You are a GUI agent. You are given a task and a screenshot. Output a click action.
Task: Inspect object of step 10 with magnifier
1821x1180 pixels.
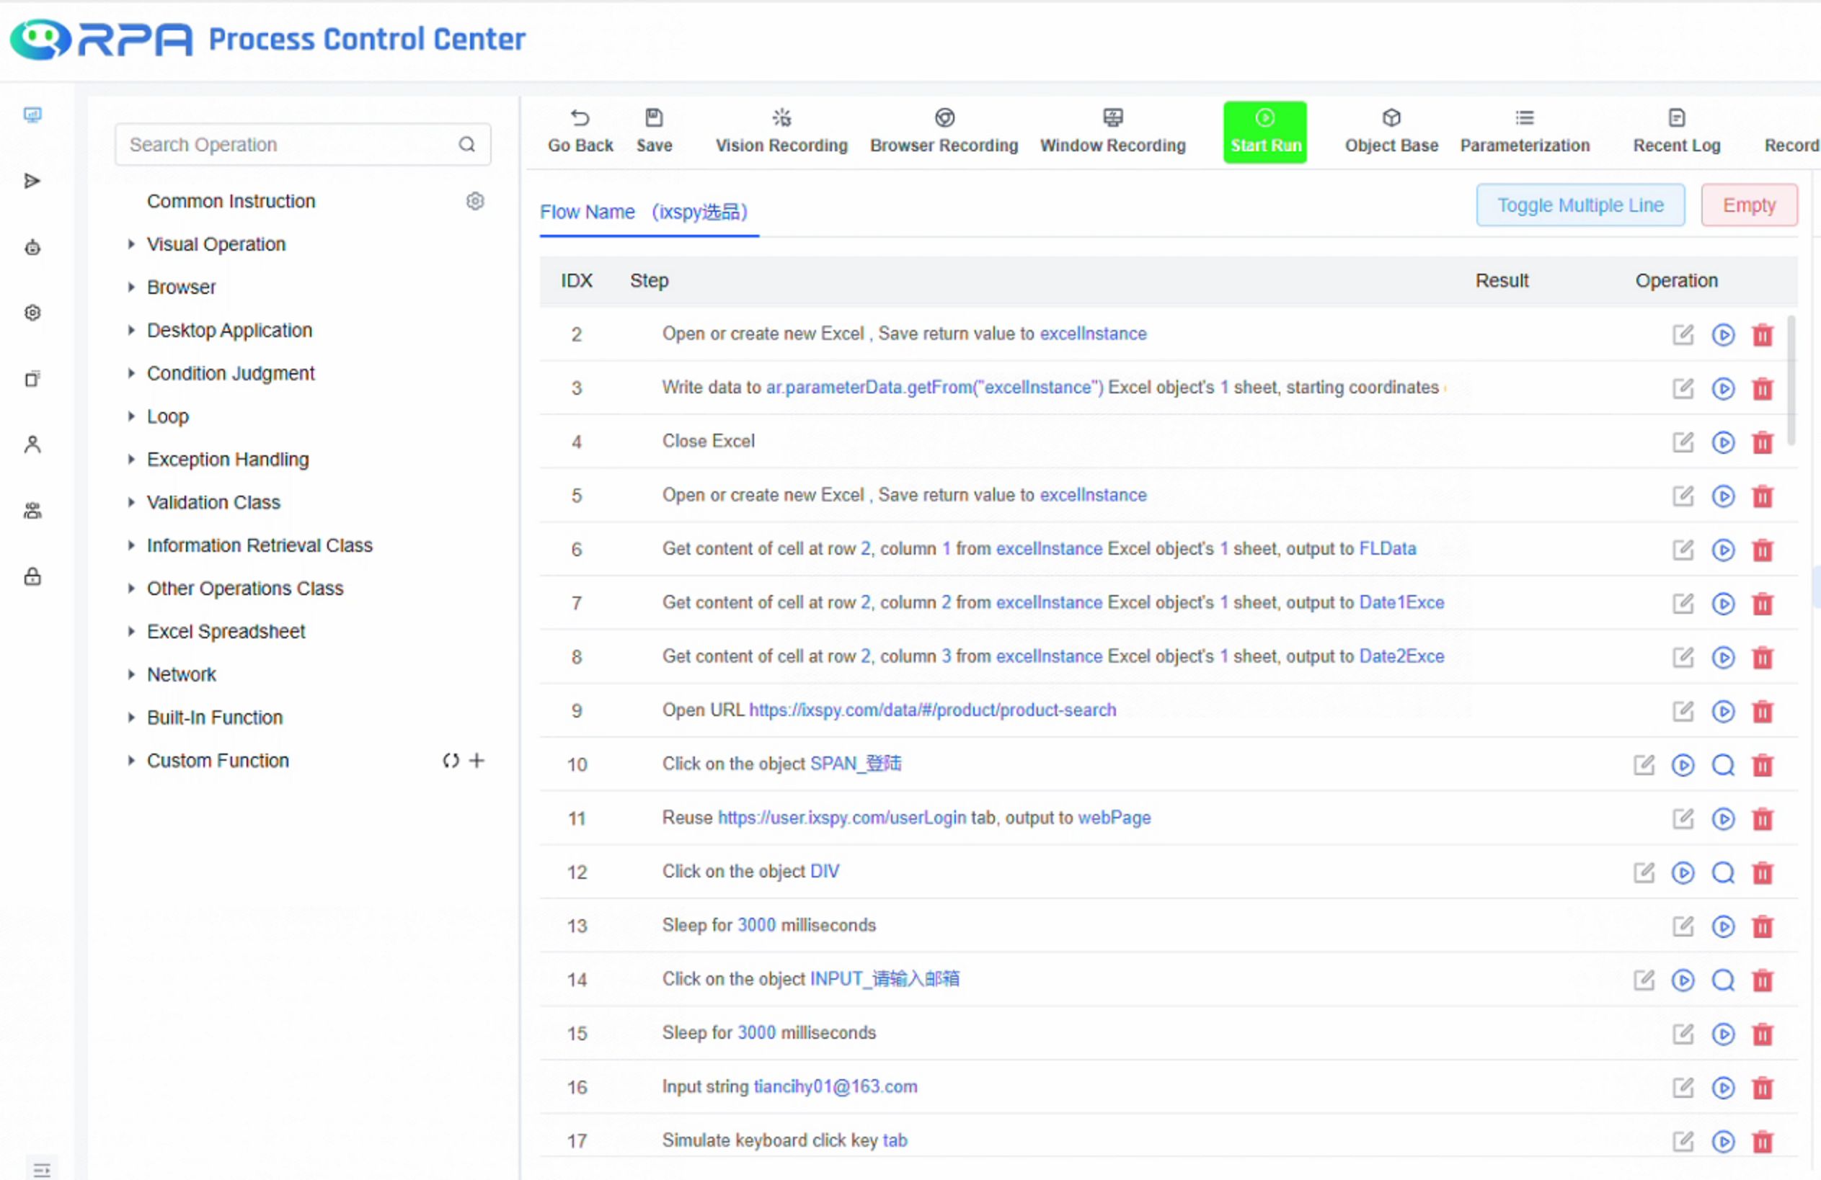[1722, 766]
